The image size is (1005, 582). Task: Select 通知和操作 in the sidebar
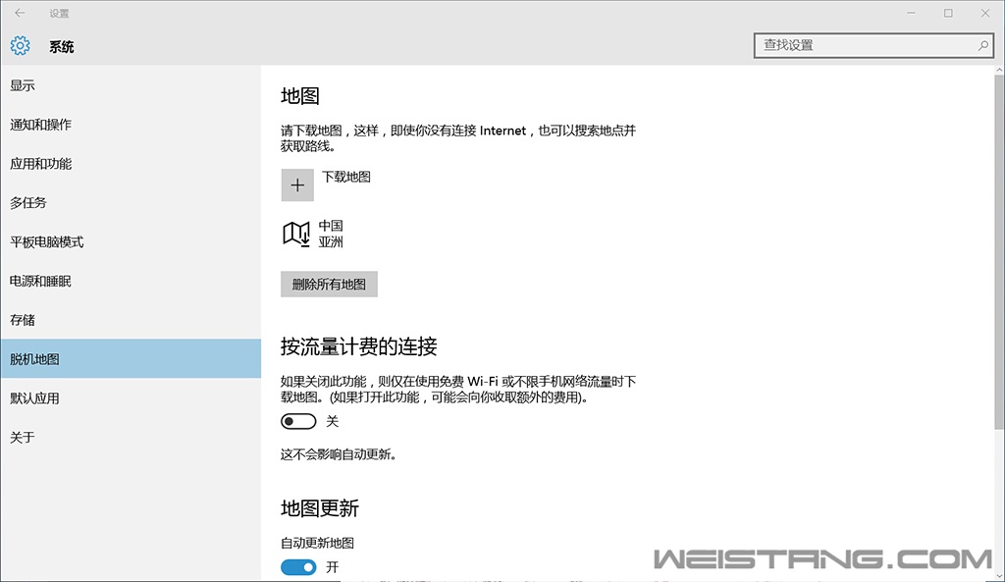click(x=40, y=125)
